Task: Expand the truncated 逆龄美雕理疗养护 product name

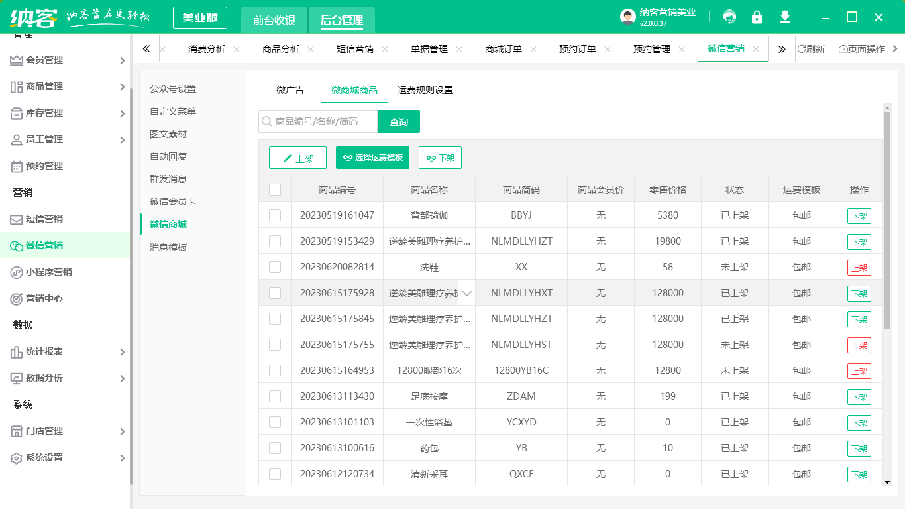Action: click(x=468, y=292)
